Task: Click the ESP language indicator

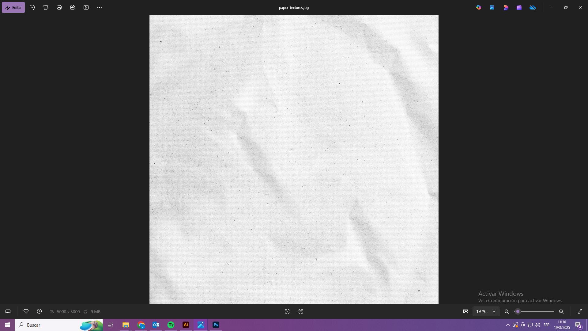Action: pyautogui.click(x=546, y=325)
